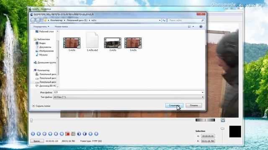Open the view options dropdown arrow
Image resolution: width=268 pixels, height=150 pixels.
tap(193, 27)
